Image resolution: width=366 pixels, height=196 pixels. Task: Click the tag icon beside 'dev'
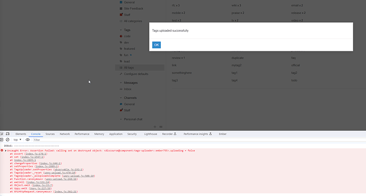121,42
